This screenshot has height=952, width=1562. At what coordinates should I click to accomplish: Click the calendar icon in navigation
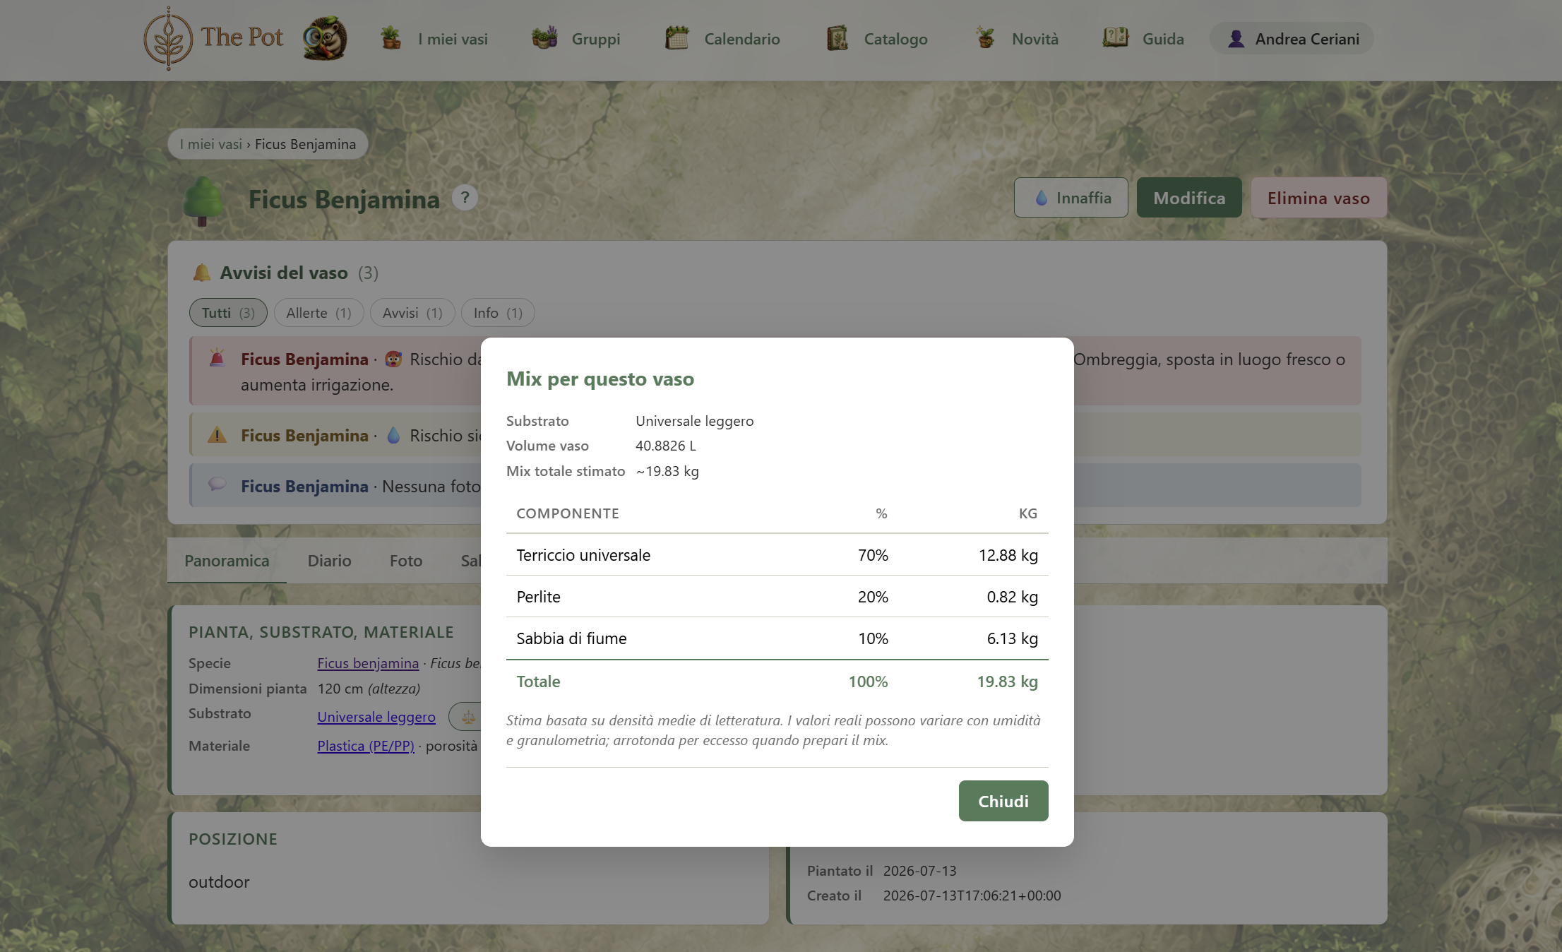click(x=676, y=38)
